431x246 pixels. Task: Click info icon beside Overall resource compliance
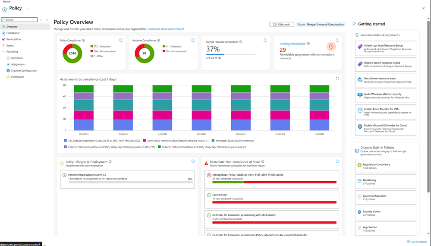tap(241, 42)
